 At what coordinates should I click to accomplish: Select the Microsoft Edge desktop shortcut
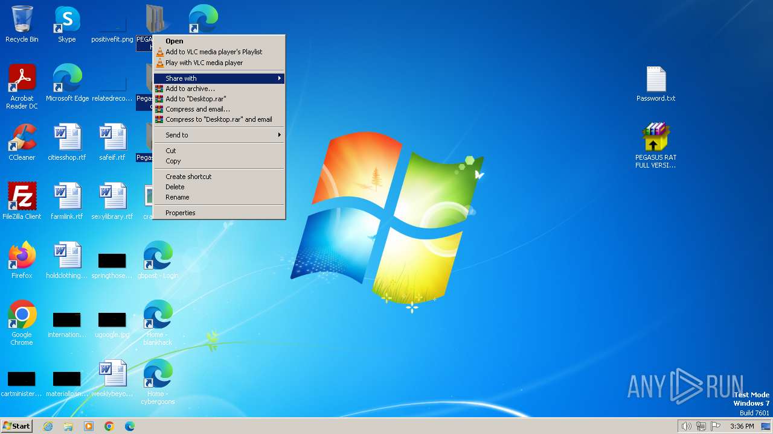(x=67, y=83)
